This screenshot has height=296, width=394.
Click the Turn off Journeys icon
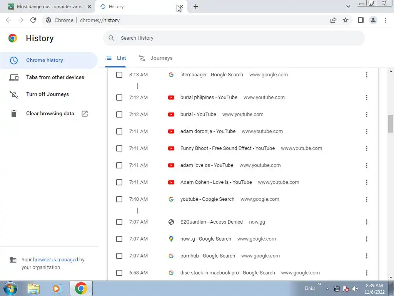(x=14, y=94)
